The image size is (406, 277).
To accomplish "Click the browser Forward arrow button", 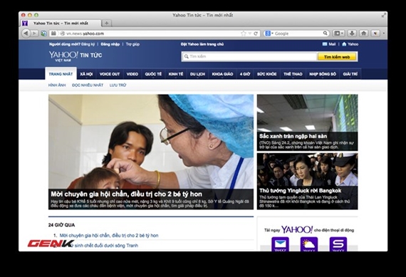I will coord(34,33).
